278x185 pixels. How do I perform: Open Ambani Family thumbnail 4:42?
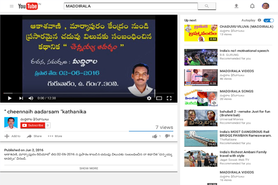(x=201, y=159)
